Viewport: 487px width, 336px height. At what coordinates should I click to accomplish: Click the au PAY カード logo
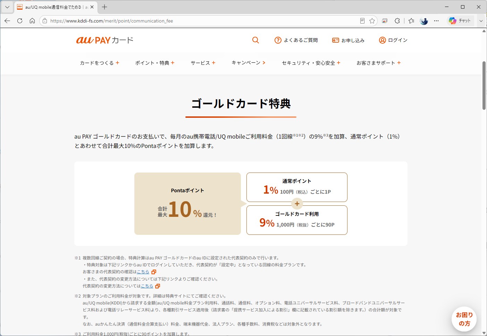pos(104,40)
